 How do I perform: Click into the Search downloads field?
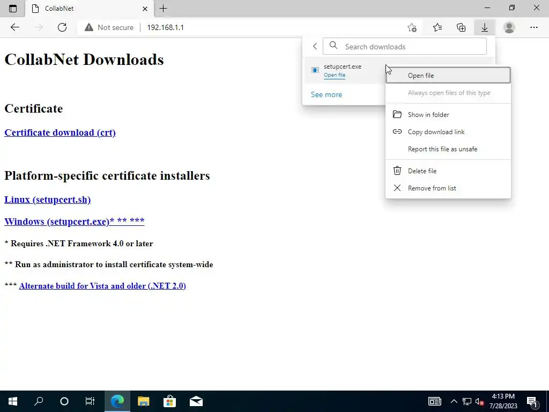tap(404, 46)
